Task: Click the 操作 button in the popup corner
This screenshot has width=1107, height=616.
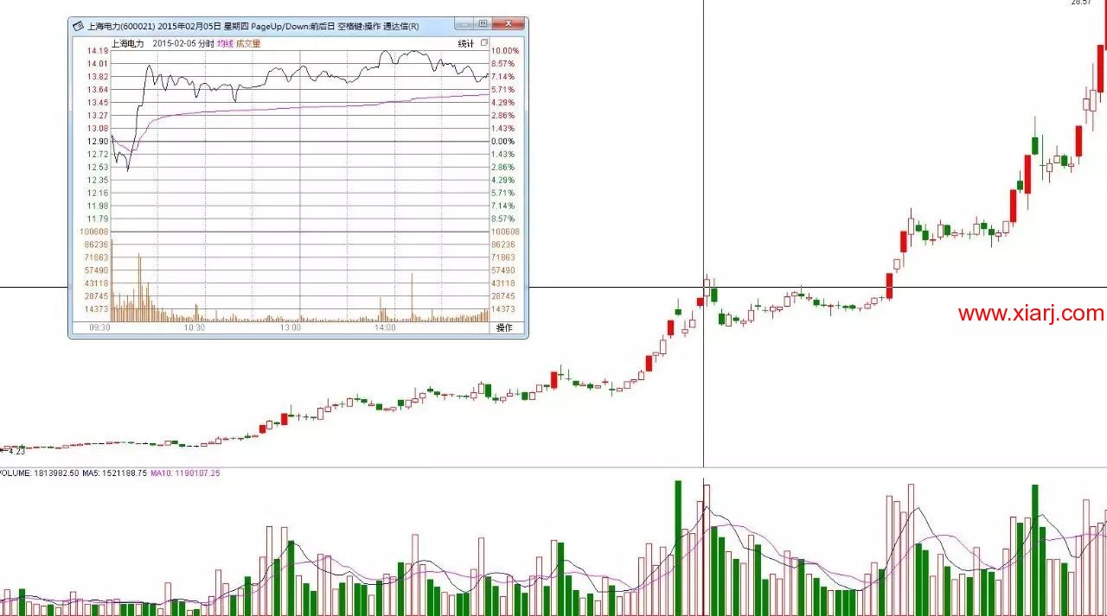Action: pos(503,328)
